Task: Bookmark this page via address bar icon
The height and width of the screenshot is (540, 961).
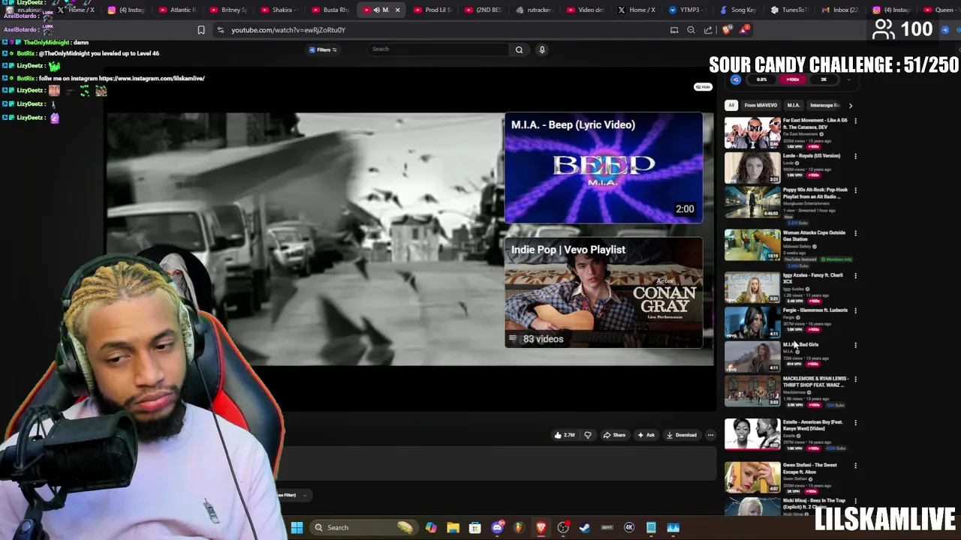Action: pos(200,30)
